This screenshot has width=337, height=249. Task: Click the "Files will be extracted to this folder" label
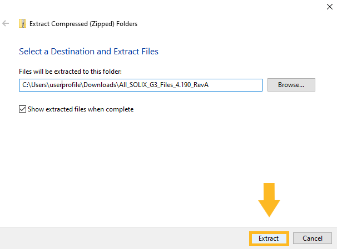70,72
